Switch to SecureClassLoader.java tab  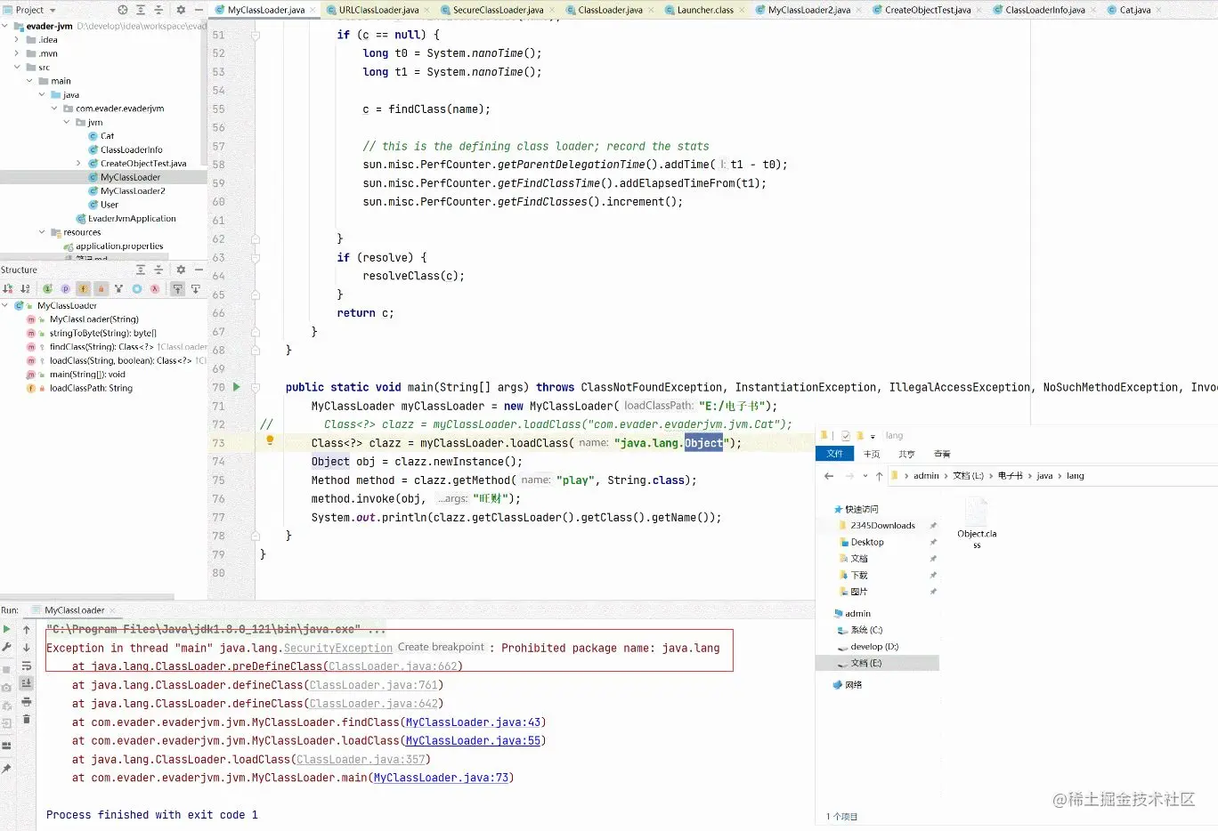(x=498, y=10)
